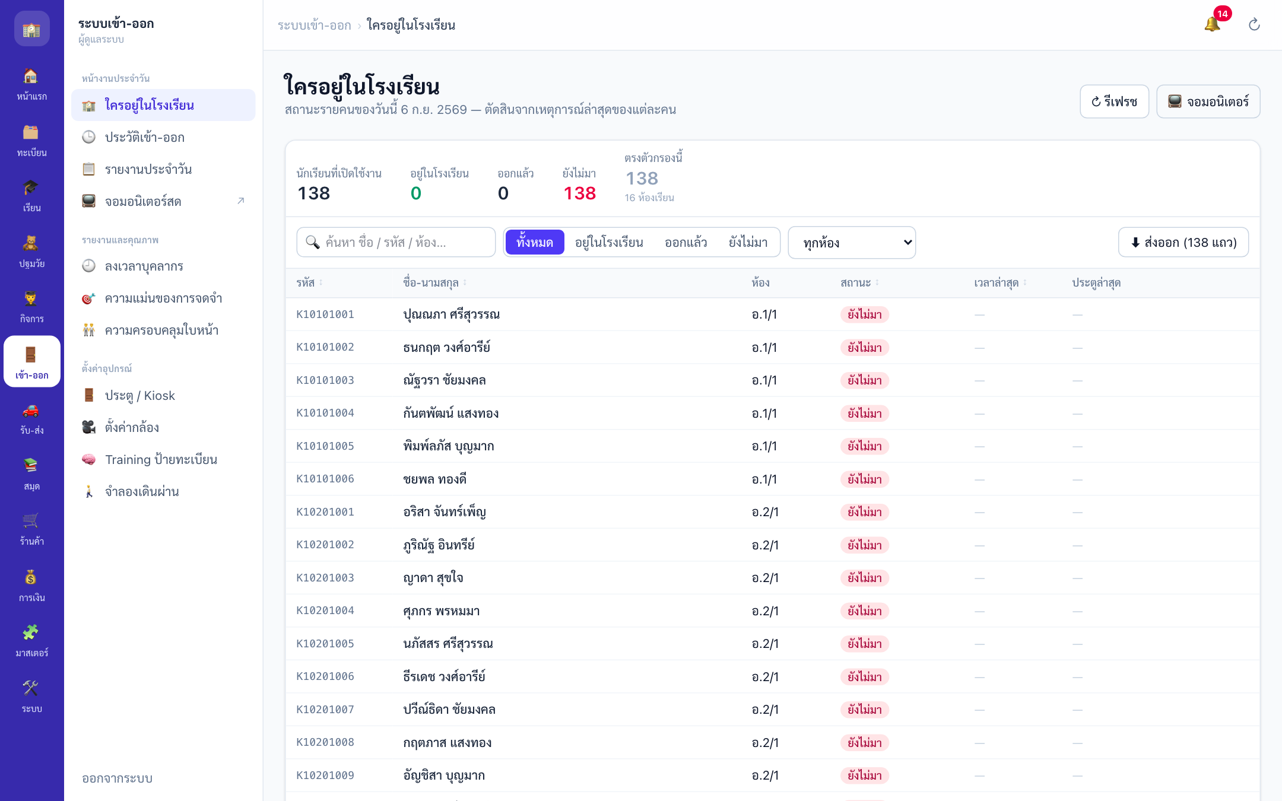Click the school logo at top of rail
The image size is (1282, 801).
point(32,28)
